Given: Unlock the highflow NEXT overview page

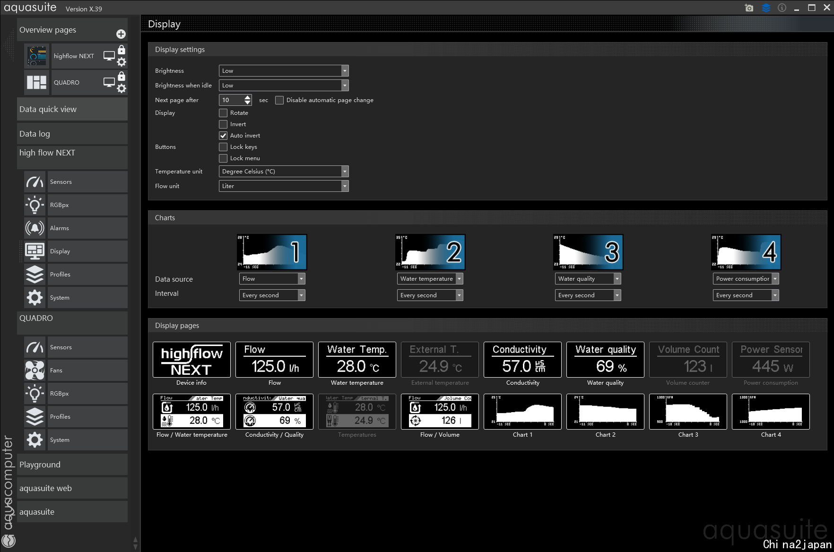Looking at the screenshot, I should point(122,50).
